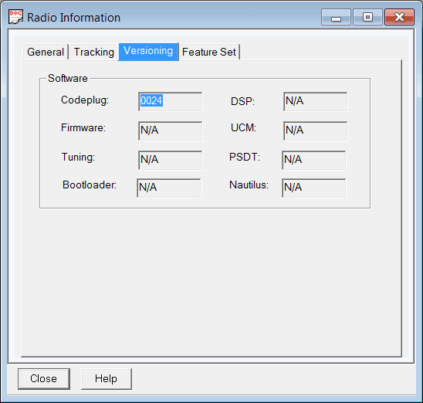This screenshot has height=403, width=423.
Task: Click the Tuning: label
Action: point(78,157)
